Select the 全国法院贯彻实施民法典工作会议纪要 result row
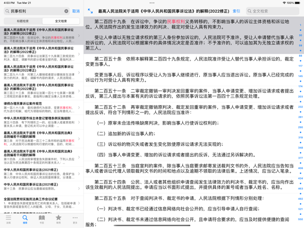 click(x=42, y=203)
